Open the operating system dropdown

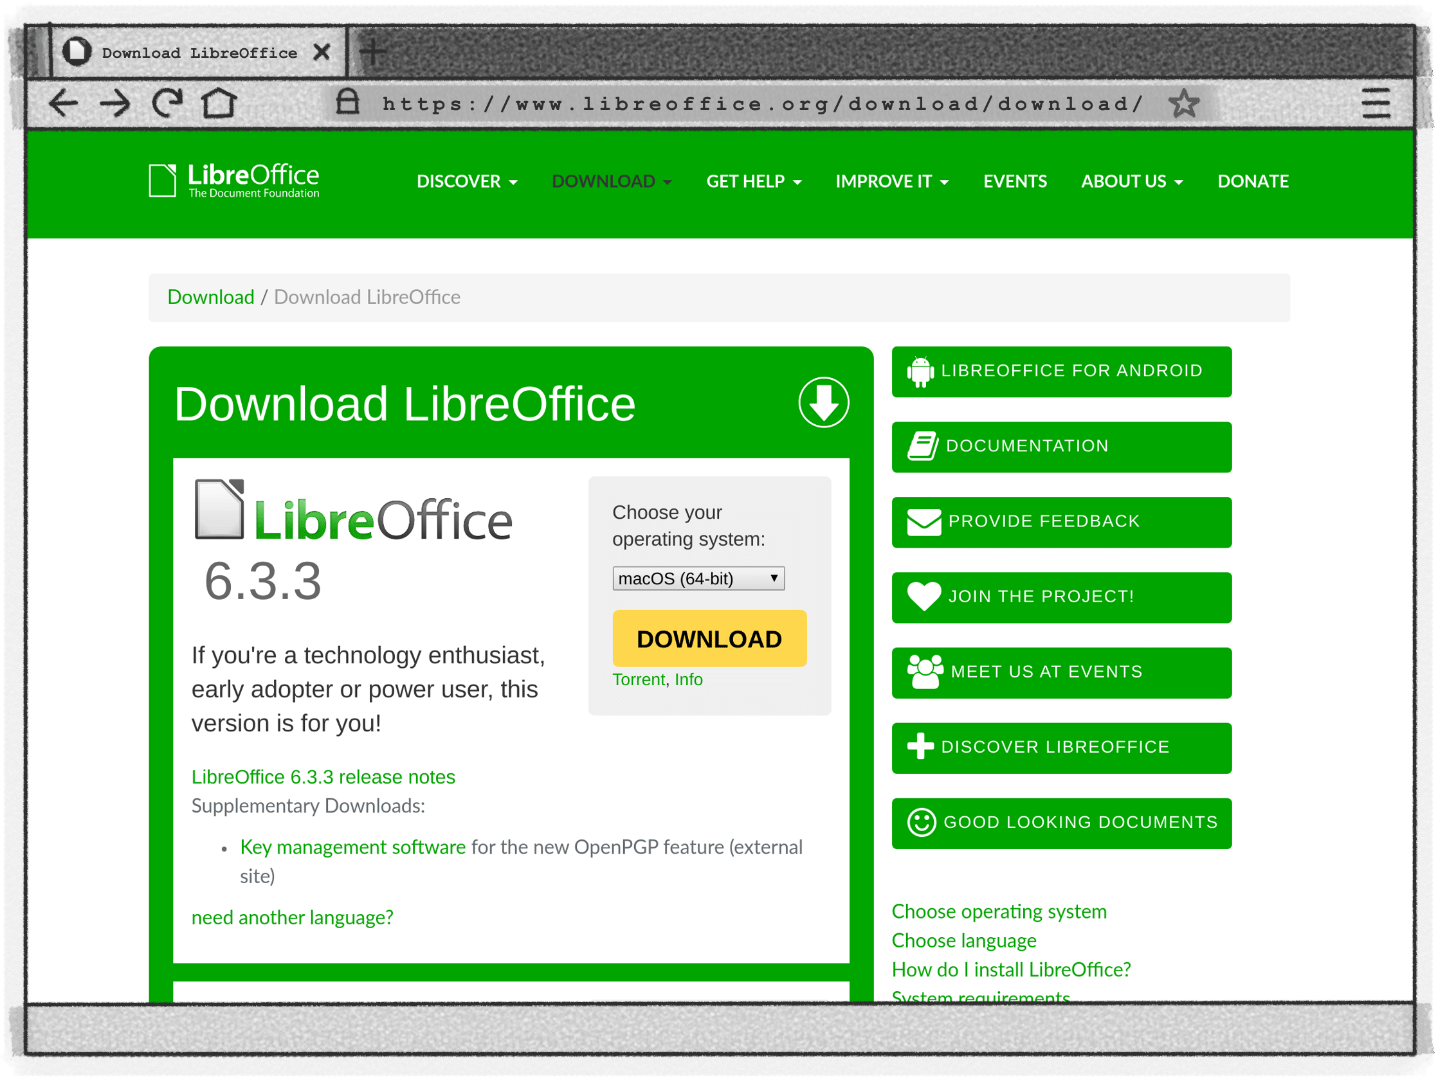coord(698,578)
